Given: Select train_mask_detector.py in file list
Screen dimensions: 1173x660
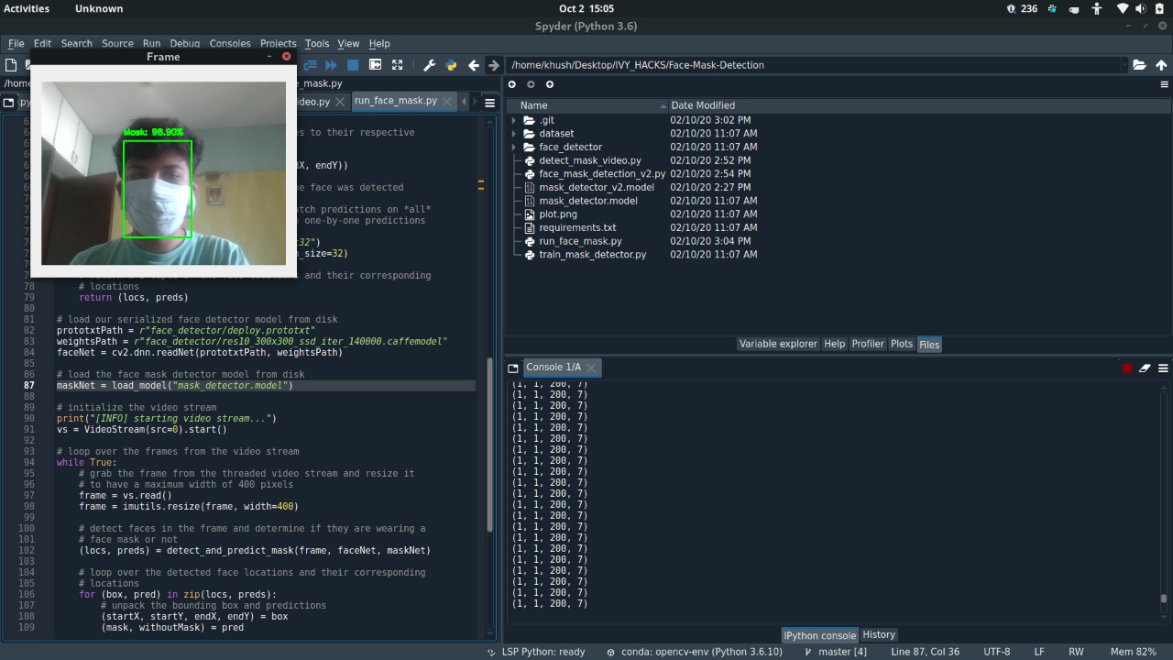Looking at the screenshot, I should [x=592, y=254].
